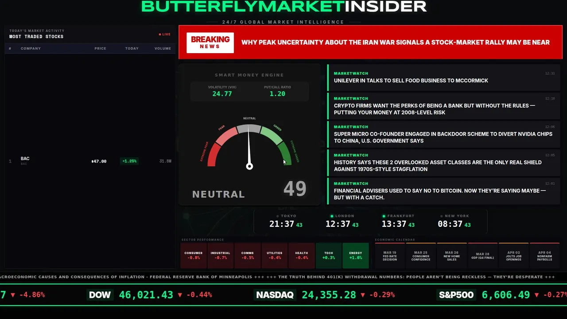Sort by the TODAY column header
The height and width of the screenshot is (319, 567).
(132, 48)
